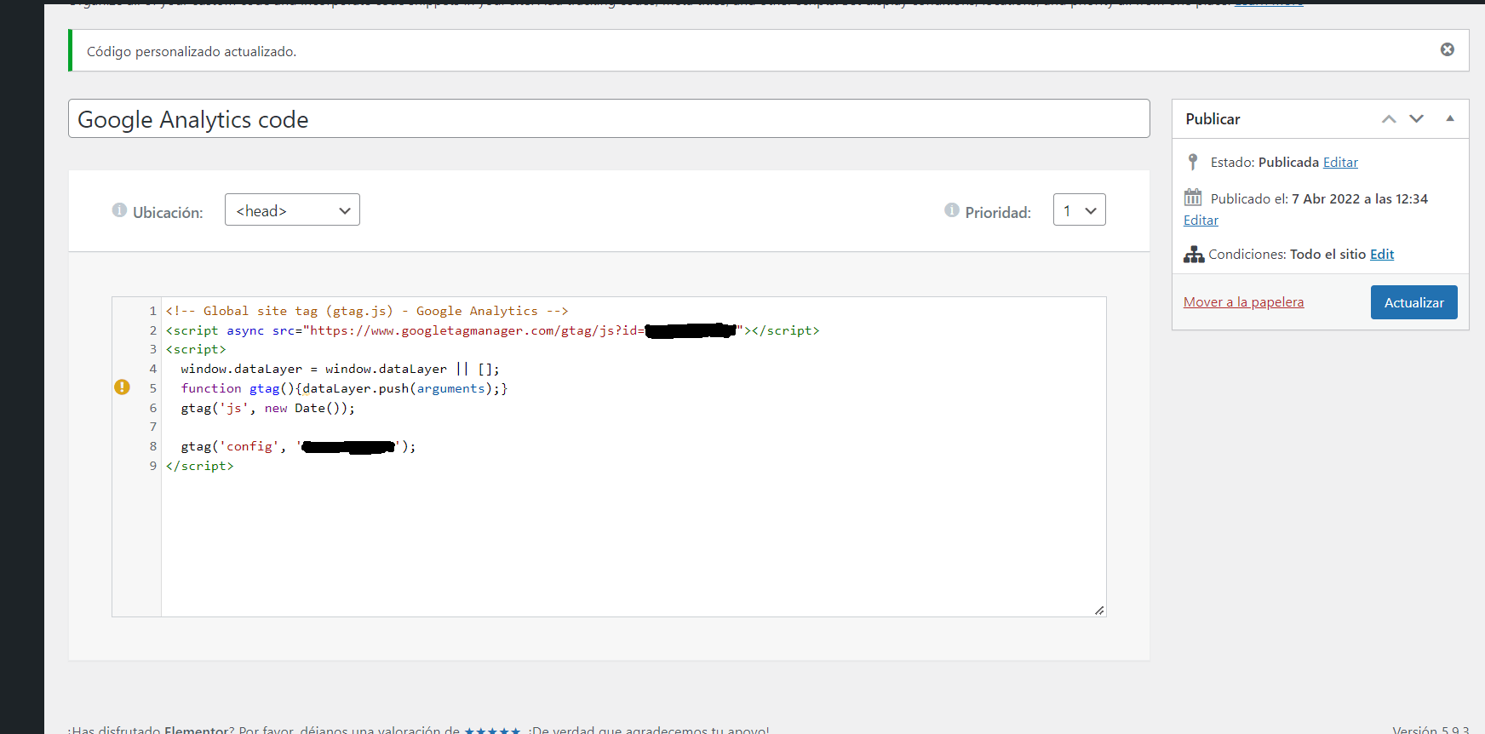Click Editar link under publish date
Viewport: 1485px width, 734px height.
(x=1201, y=220)
